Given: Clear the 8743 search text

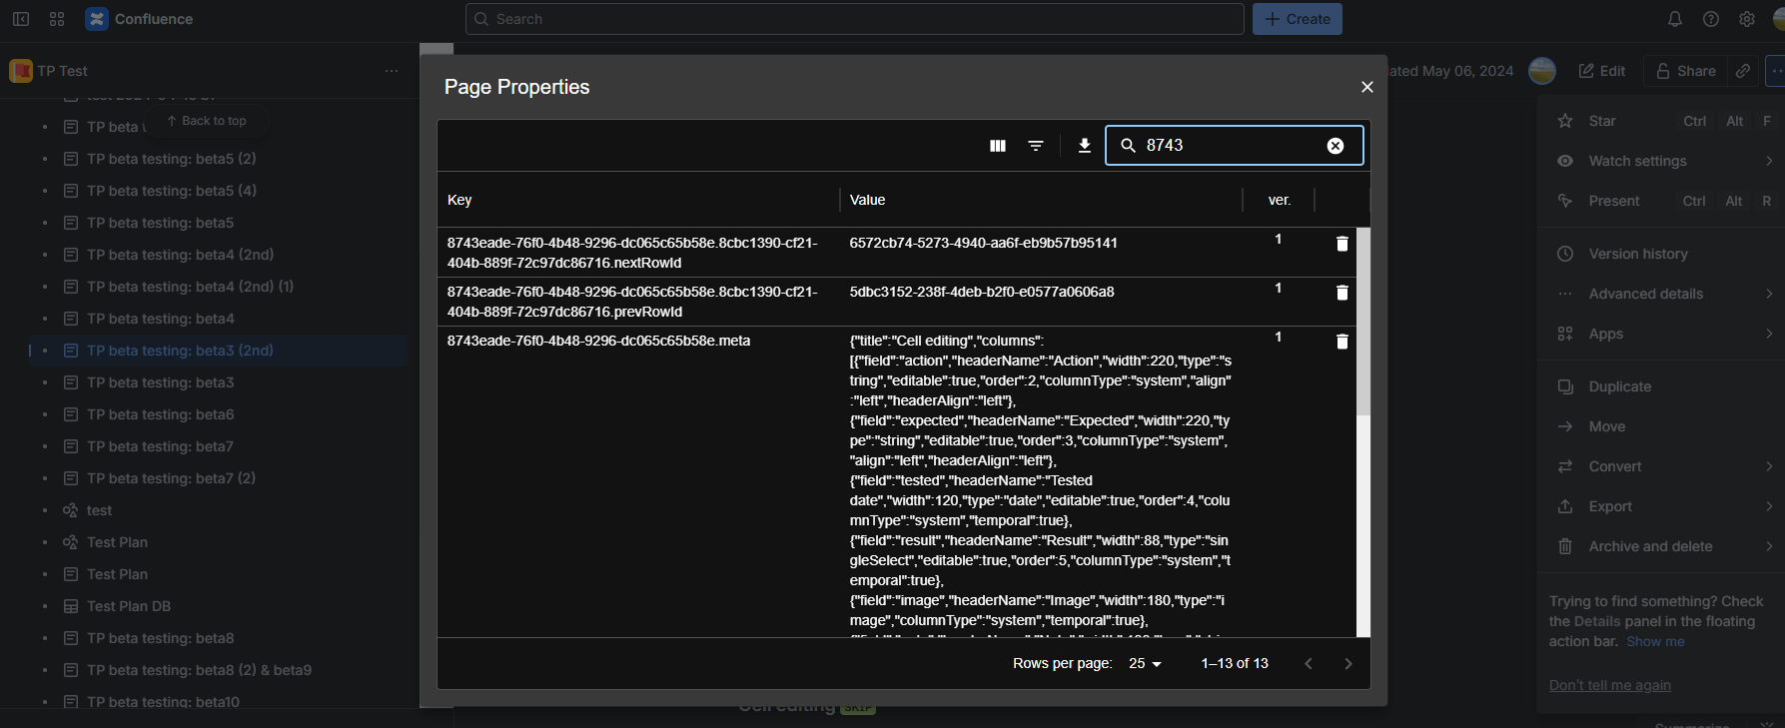Looking at the screenshot, I should pos(1335,146).
